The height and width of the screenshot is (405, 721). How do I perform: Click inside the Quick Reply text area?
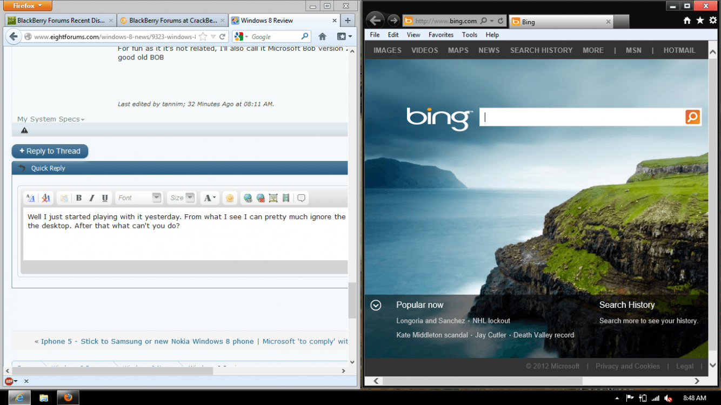tap(185, 233)
